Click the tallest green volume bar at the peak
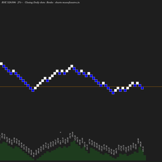This screenshot has width=162, height=162. coord(74,150)
